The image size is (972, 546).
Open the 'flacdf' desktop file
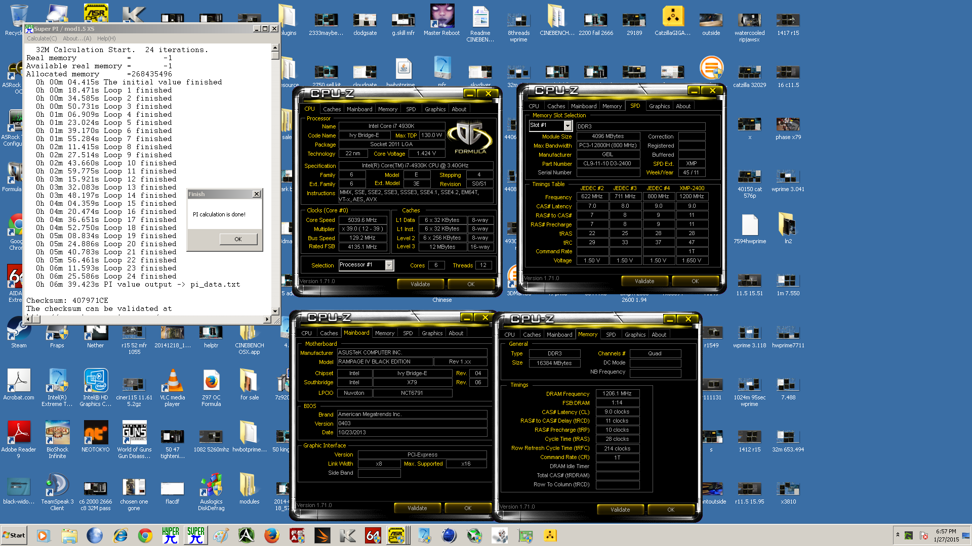[x=172, y=492]
